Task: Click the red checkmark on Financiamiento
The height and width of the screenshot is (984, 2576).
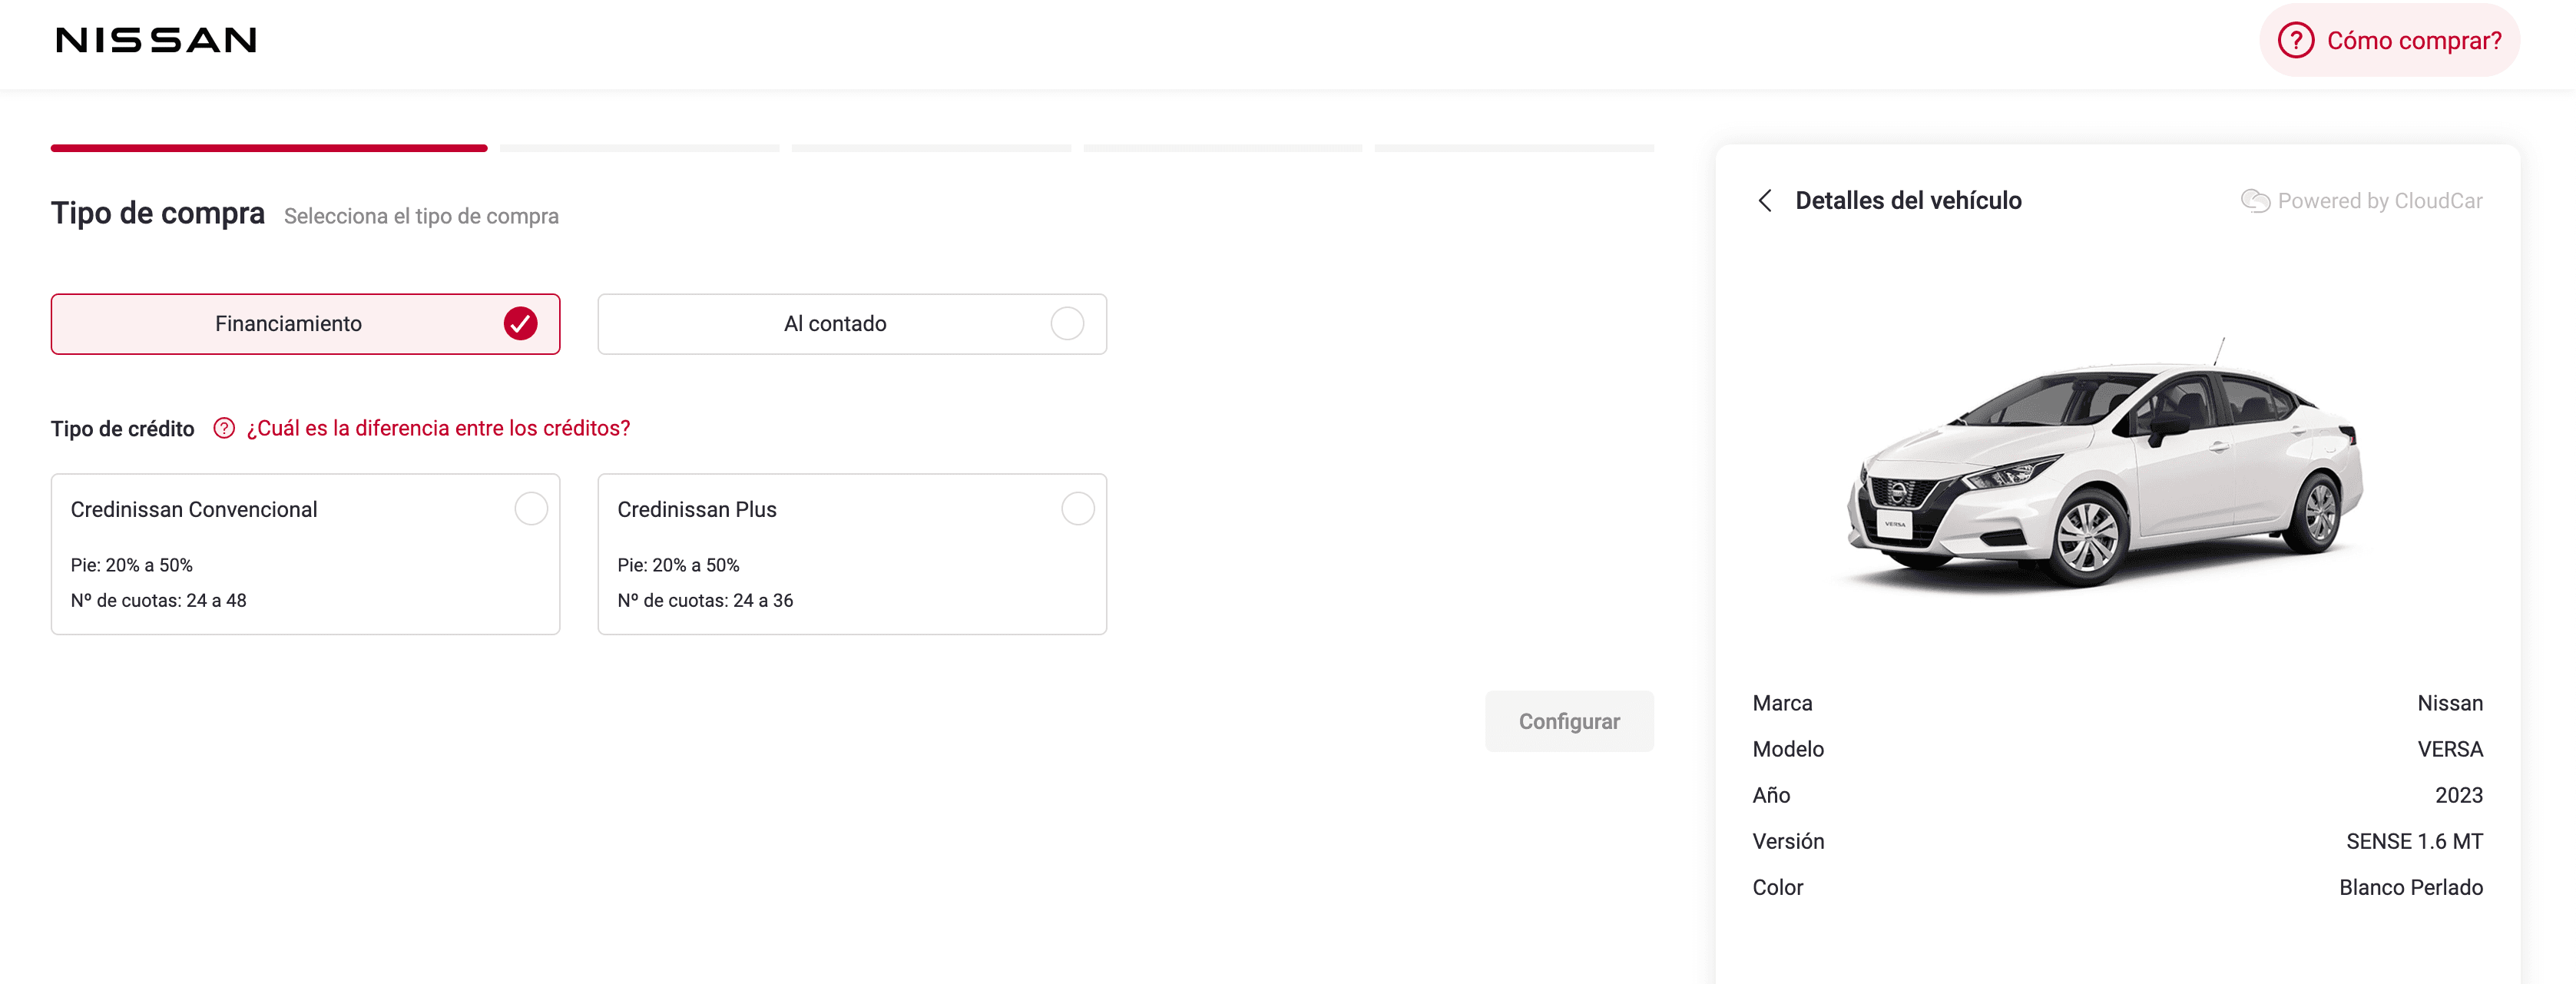Action: coord(520,324)
